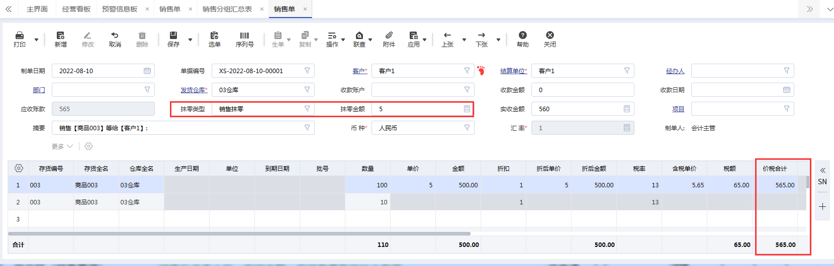Click the table column settings gear

(x=19, y=168)
